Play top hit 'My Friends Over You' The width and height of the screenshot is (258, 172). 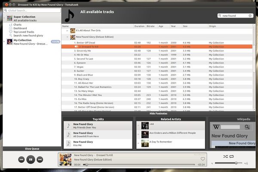pyautogui.click(x=98, y=126)
